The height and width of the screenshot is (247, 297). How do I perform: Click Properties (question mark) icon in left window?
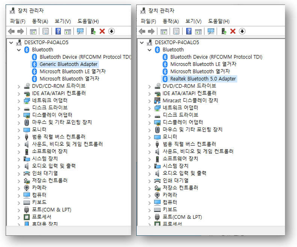[58, 31]
